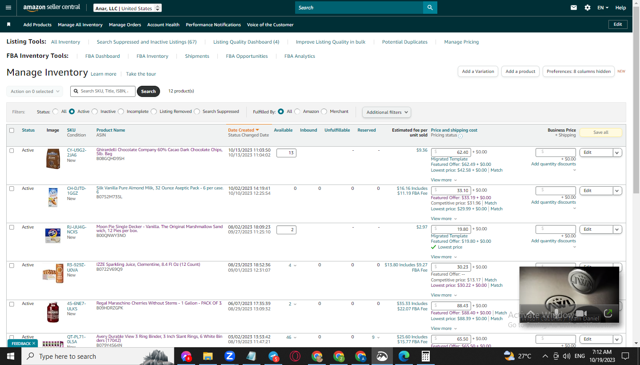This screenshot has height=365, width=640.
Task: Open the hamburger navigation menu
Action: 8,8
